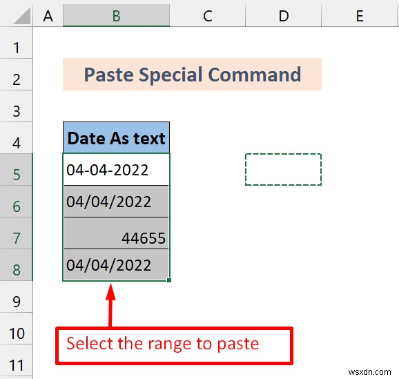Click cell B8 with 04/04/2022
Image resolution: width=399 pixels, height=379 pixels.
pyautogui.click(x=116, y=265)
